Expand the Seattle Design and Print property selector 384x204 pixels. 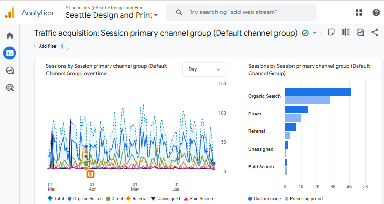click(111, 15)
